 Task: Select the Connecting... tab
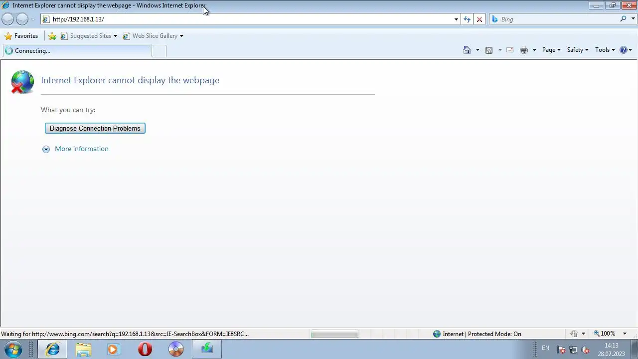76,50
